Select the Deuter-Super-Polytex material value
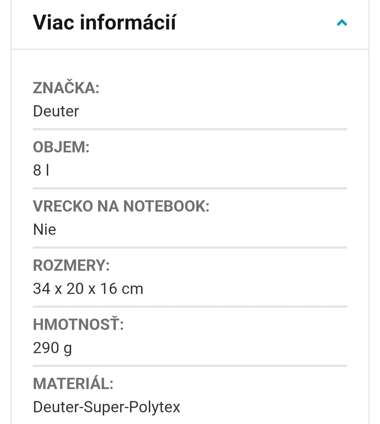 tap(106, 407)
